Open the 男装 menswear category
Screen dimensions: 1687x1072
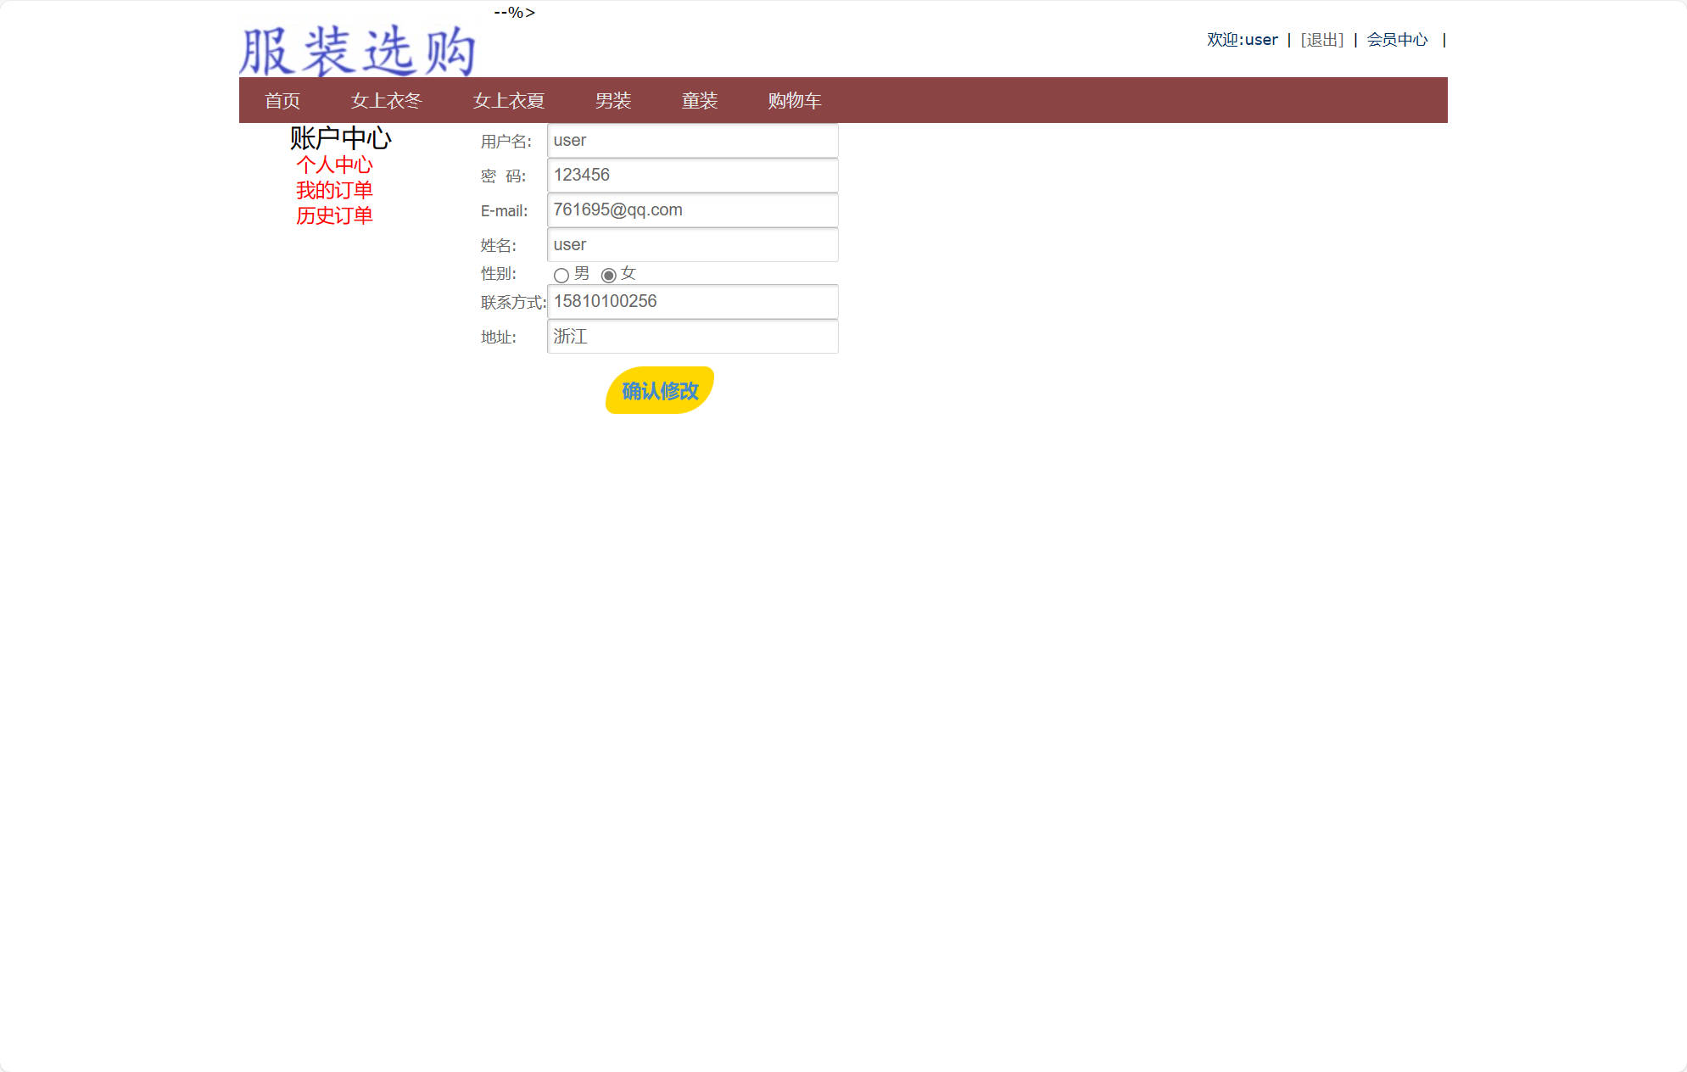coord(614,100)
